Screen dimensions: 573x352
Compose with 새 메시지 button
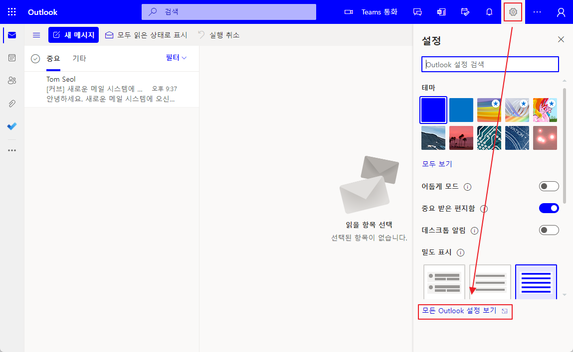[73, 35]
